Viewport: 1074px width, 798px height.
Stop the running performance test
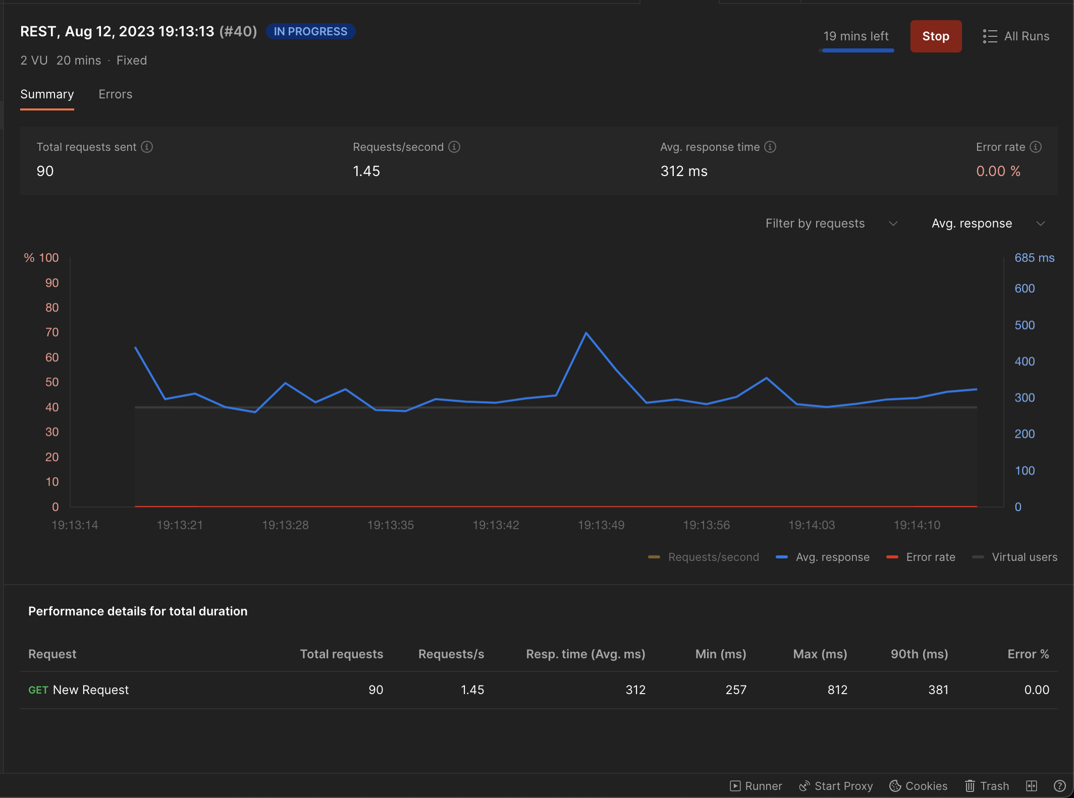pyautogui.click(x=936, y=36)
